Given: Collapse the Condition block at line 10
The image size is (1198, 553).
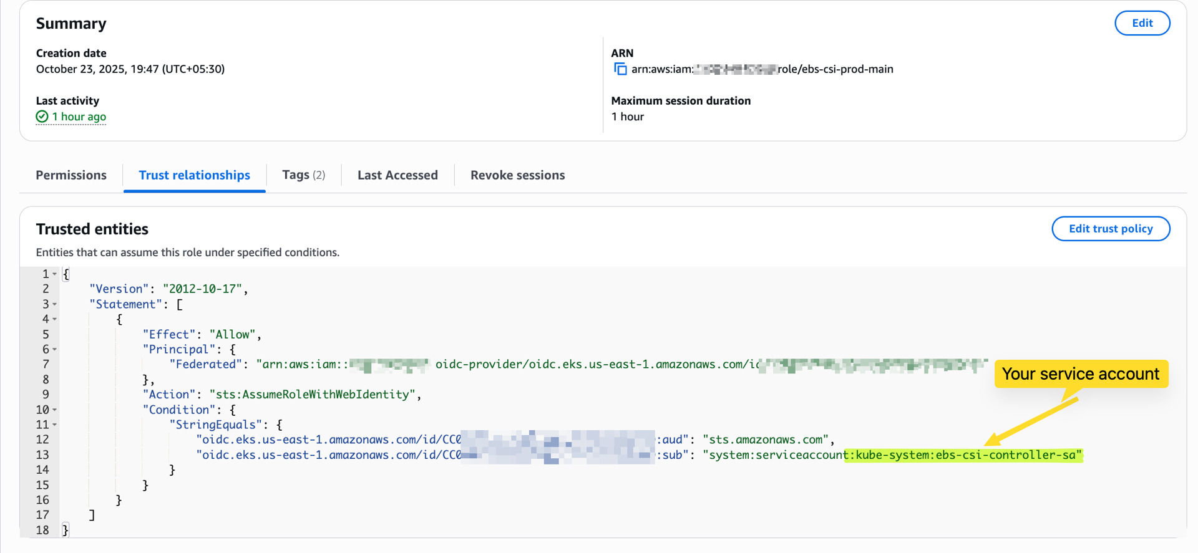Looking at the screenshot, I should [55, 410].
